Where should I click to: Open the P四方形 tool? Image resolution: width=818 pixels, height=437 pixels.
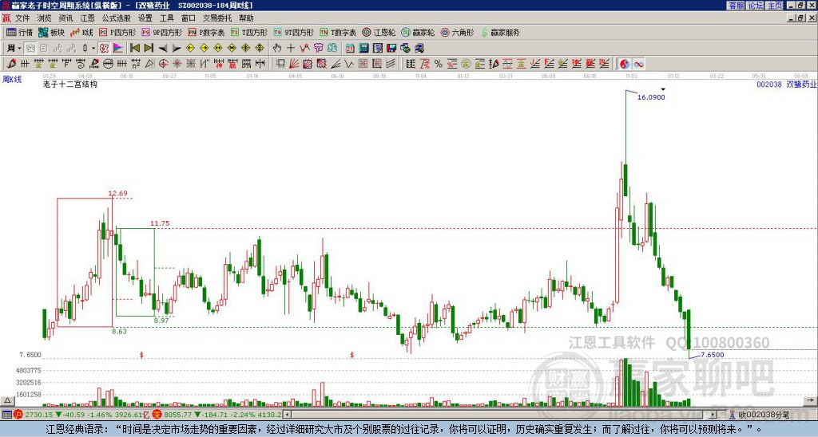[117, 32]
